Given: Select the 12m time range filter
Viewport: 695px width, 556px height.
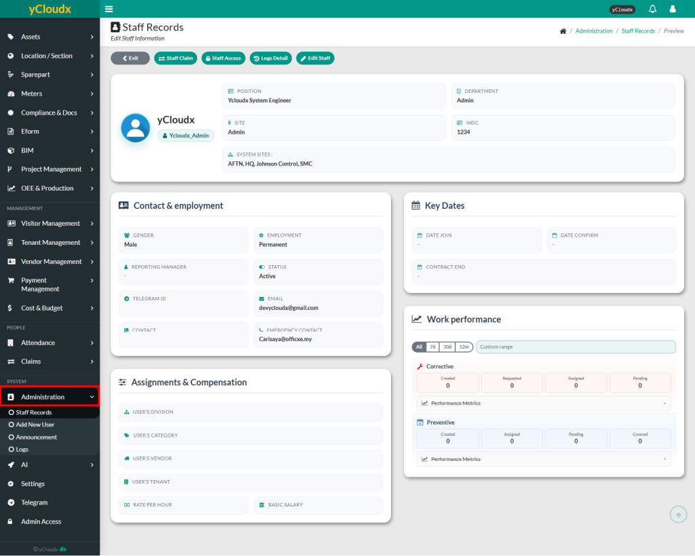Looking at the screenshot, I should 464,347.
